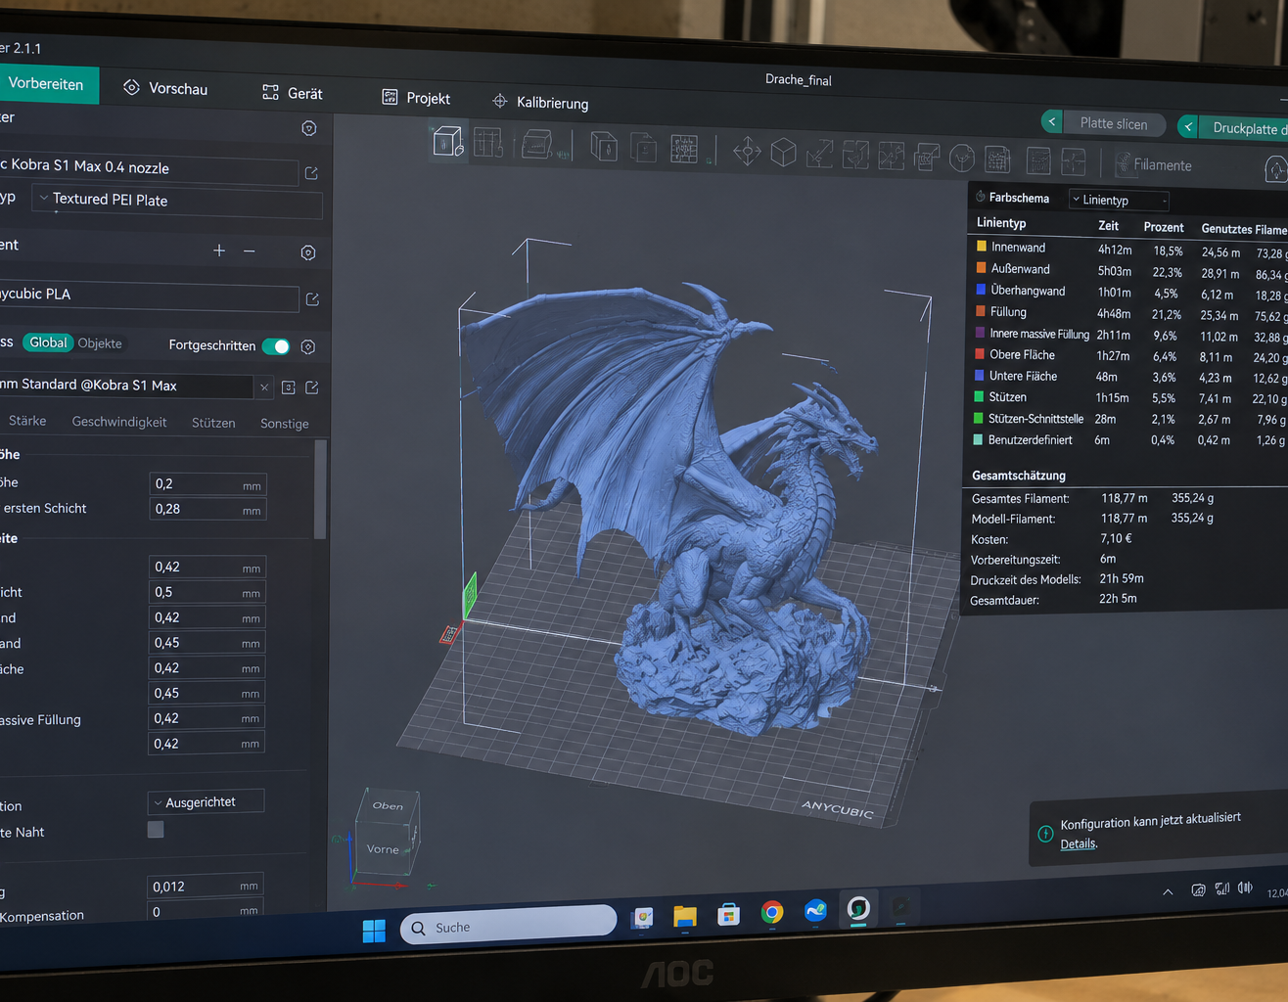Open the Details link in notification
The width and height of the screenshot is (1288, 1002).
point(1079,843)
